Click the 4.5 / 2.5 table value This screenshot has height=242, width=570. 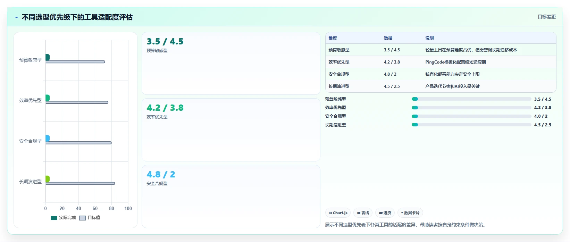(392, 86)
